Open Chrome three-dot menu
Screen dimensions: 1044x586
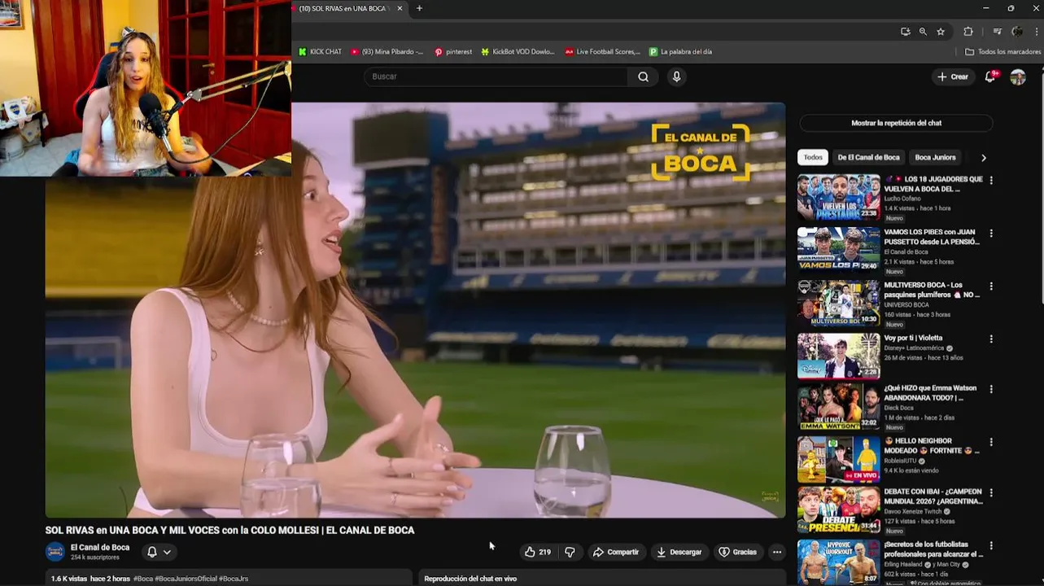pos(1036,31)
